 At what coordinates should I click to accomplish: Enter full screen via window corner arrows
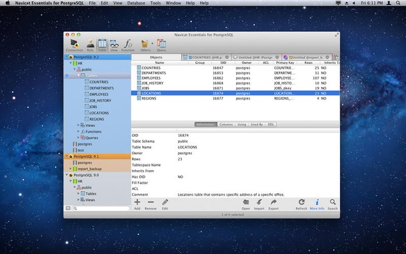[x=337, y=35]
